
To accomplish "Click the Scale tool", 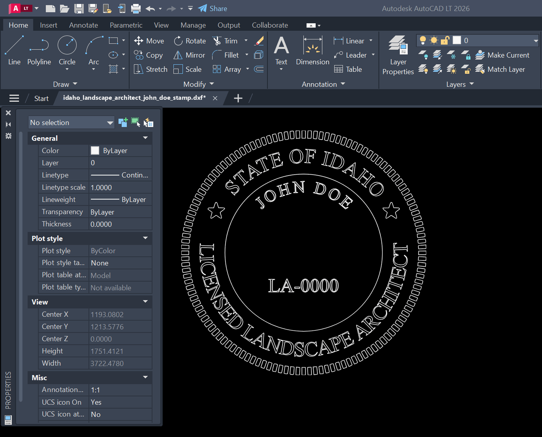I will (x=188, y=69).
